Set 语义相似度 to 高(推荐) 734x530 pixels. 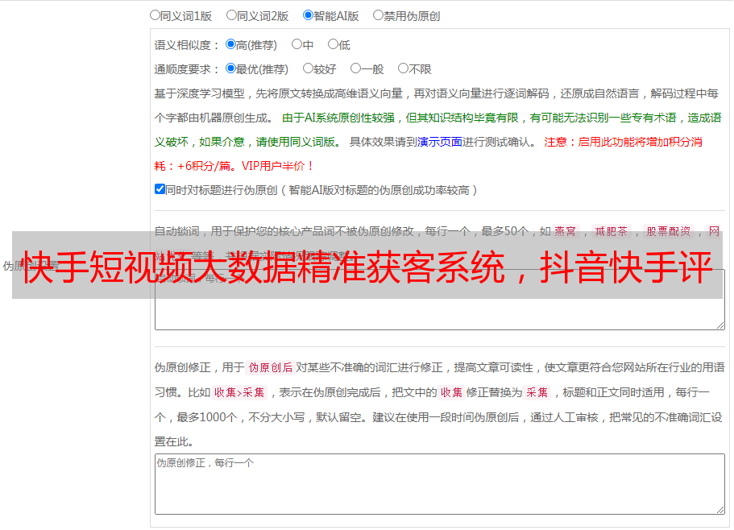point(230,44)
